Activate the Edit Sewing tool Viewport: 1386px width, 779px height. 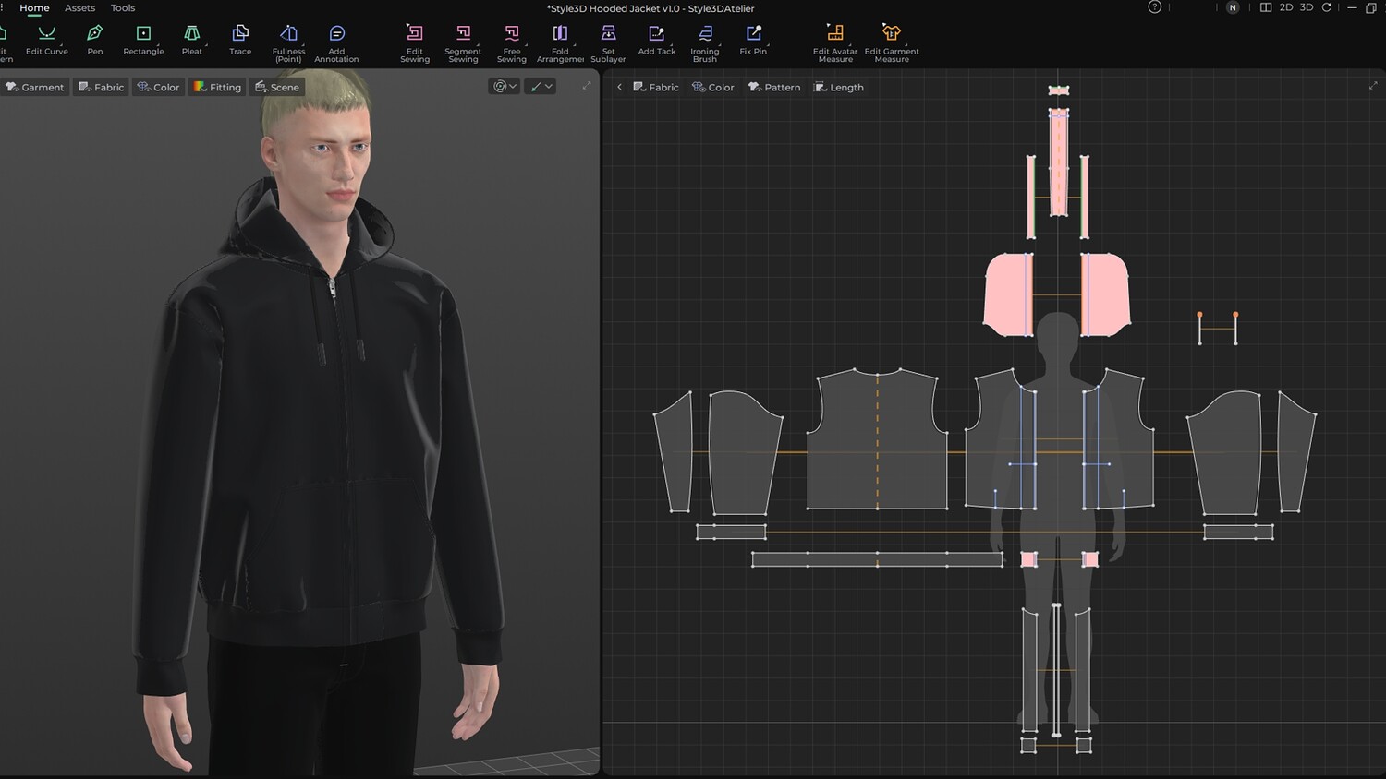click(415, 42)
